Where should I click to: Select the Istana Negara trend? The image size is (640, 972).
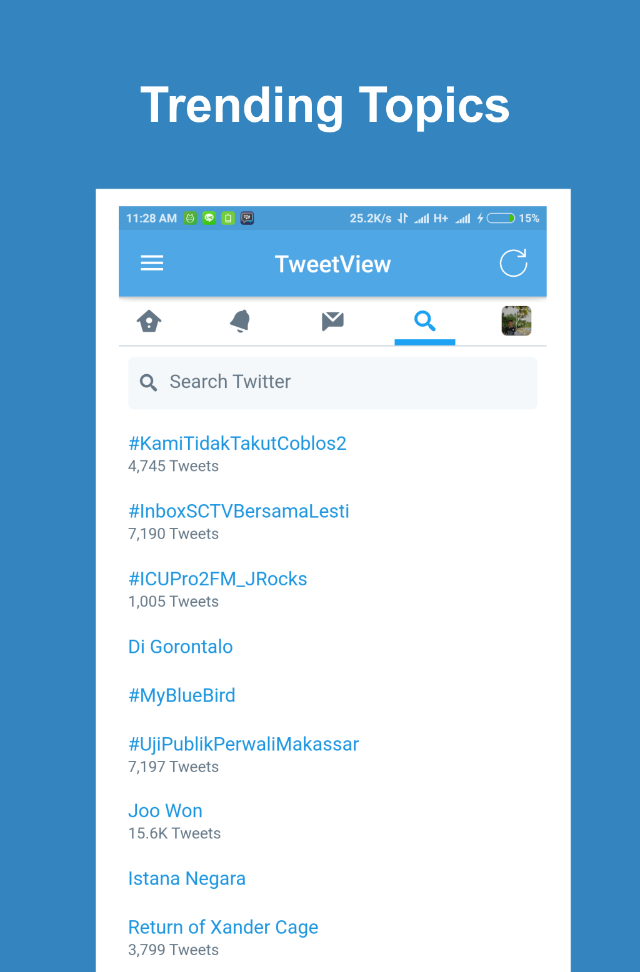(187, 879)
